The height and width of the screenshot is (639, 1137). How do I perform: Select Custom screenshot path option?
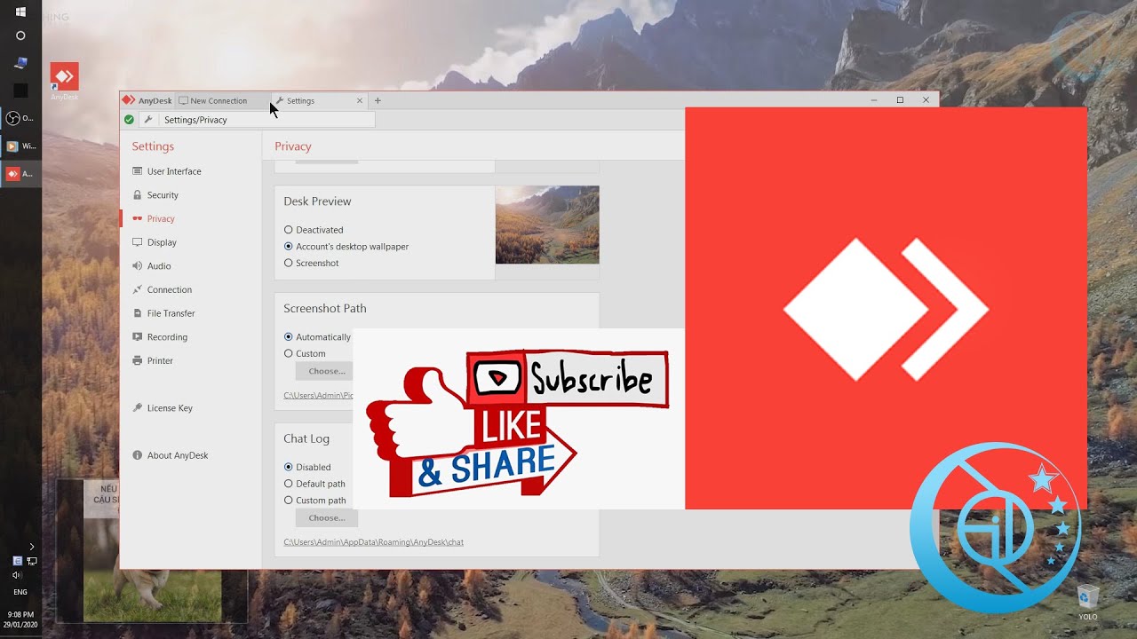coord(305,353)
